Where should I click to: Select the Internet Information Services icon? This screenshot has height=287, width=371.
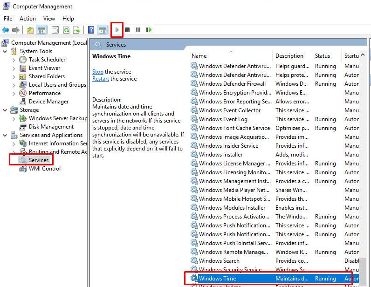pyautogui.click(x=23, y=143)
